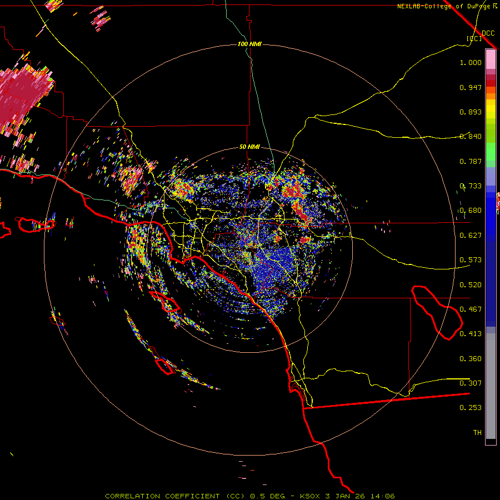Pick the bright green segment of the color bar
Image resolution: width=500 pixels, height=500 pixels.
(491, 152)
